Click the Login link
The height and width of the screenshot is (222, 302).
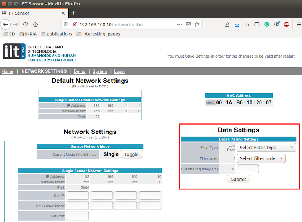coord(119,71)
